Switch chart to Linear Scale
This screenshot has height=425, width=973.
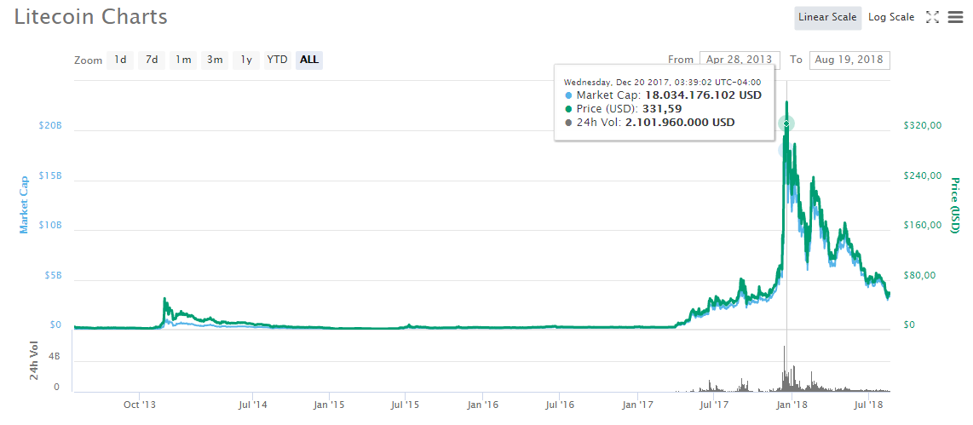point(828,17)
